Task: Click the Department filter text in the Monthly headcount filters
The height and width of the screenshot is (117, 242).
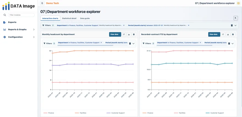Action: click(x=79, y=43)
